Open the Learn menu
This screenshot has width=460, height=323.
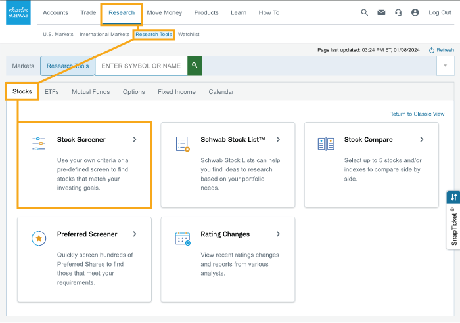coord(239,12)
